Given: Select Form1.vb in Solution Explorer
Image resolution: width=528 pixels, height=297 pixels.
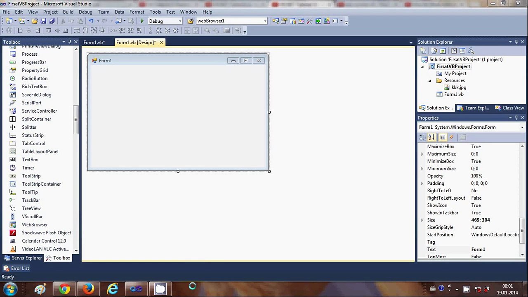Looking at the screenshot, I should (x=453, y=94).
